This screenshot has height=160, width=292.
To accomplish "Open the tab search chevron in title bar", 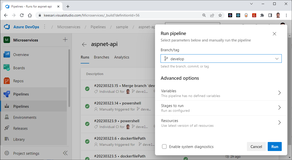I will point(251,4).
